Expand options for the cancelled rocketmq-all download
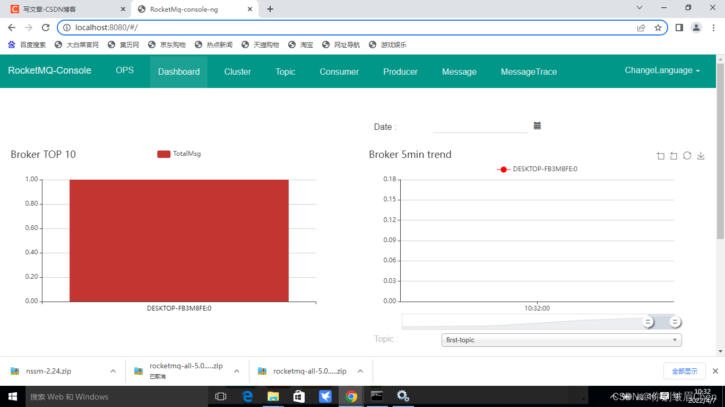Viewport: 725px width, 407px height. coord(237,371)
